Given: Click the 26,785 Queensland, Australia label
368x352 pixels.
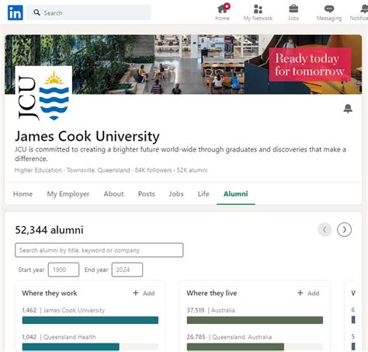Looking at the screenshot, I should [x=229, y=336].
